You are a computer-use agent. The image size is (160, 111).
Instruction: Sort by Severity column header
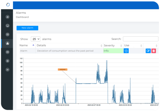113,45
